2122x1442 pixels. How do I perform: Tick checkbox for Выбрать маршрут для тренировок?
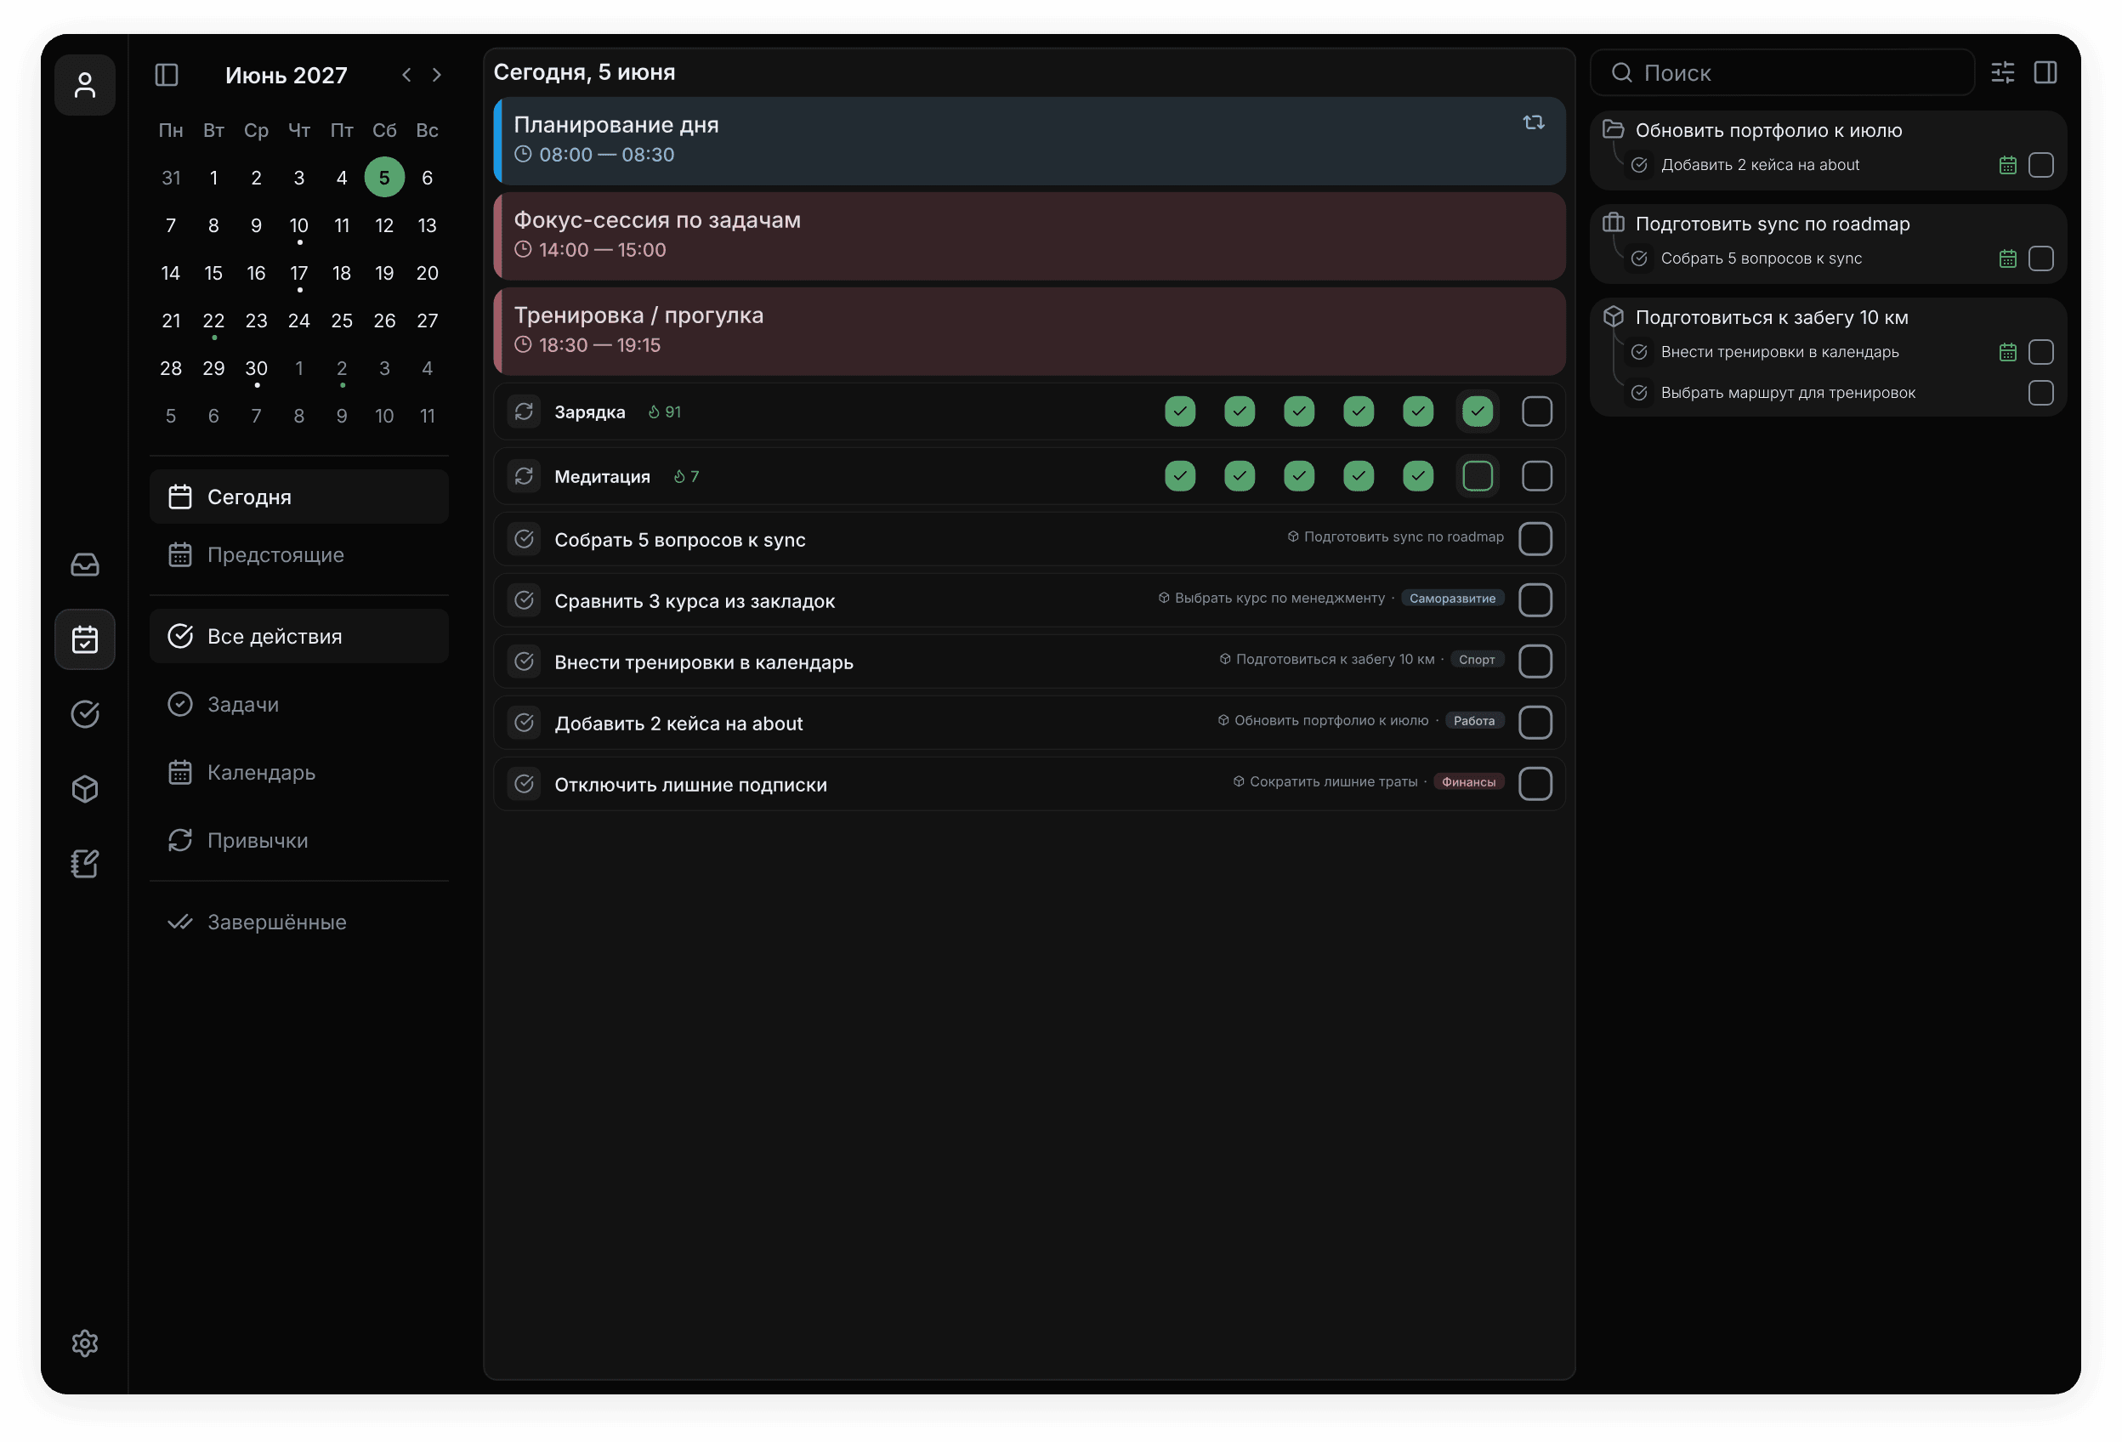tap(2040, 393)
